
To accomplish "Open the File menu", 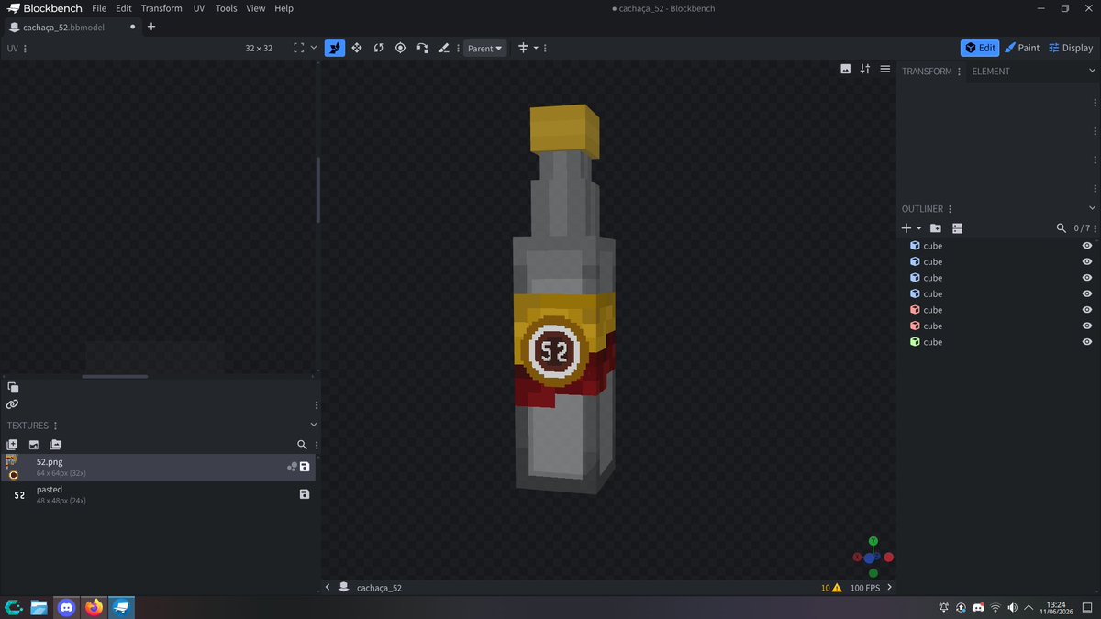I will (x=99, y=8).
